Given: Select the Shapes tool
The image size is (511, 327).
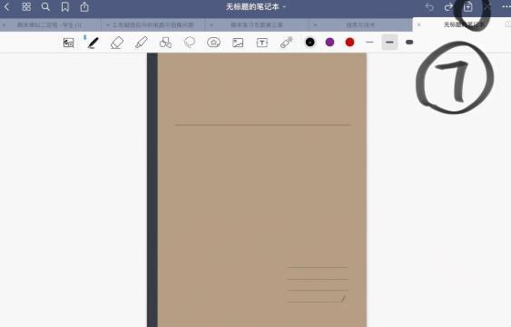Looking at the screenshot, I should 165,43.
